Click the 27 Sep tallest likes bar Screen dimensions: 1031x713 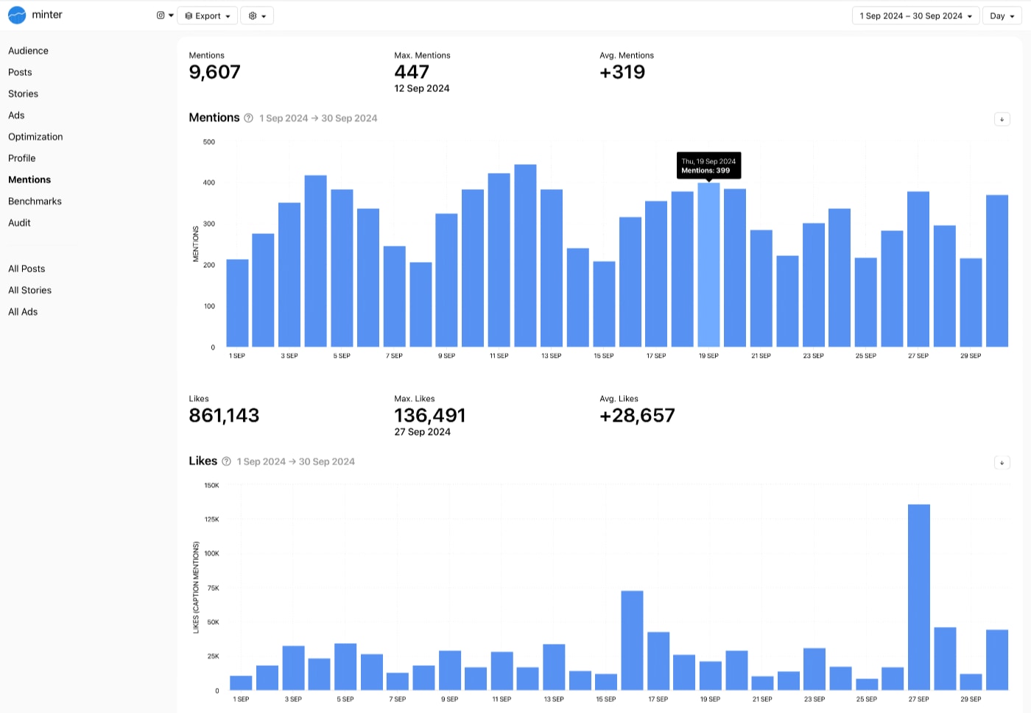coord(918,597)
